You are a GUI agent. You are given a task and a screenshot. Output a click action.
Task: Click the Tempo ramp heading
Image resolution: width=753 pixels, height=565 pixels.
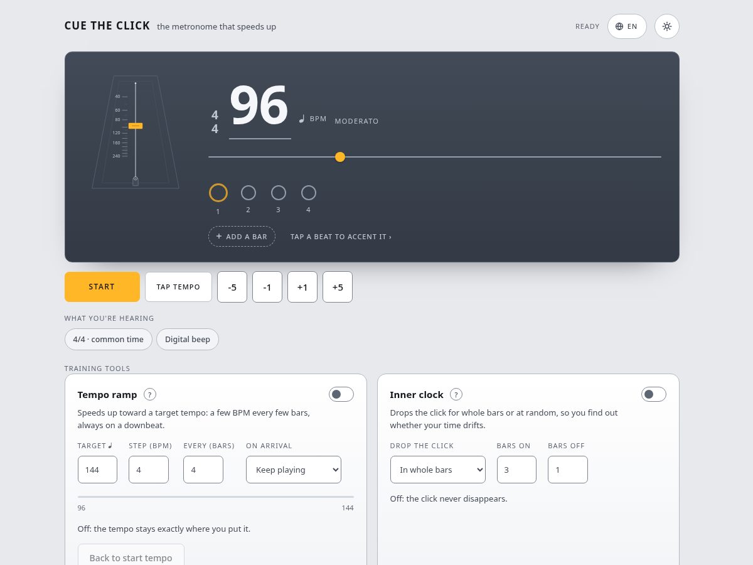[x=107, y=394]
